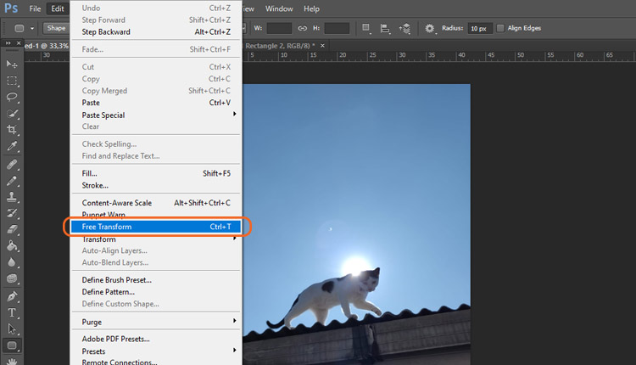636x365 pixels.
Task: Click the link width and height icon
Action: pos(302,28)
